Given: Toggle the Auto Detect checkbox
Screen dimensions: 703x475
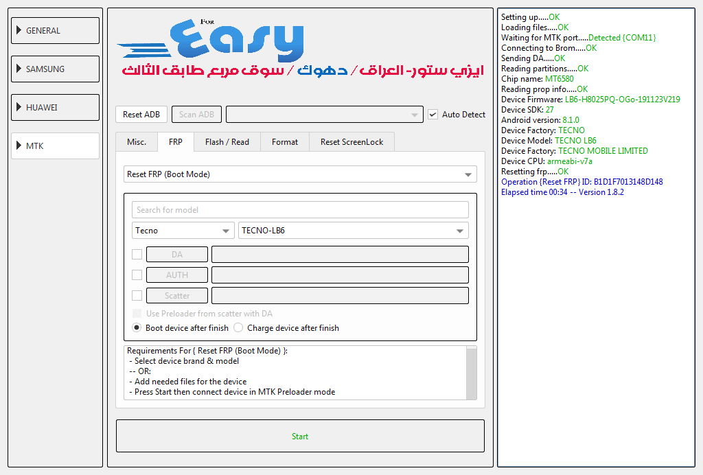Looking at the screenshot, I should pos(433,114).
